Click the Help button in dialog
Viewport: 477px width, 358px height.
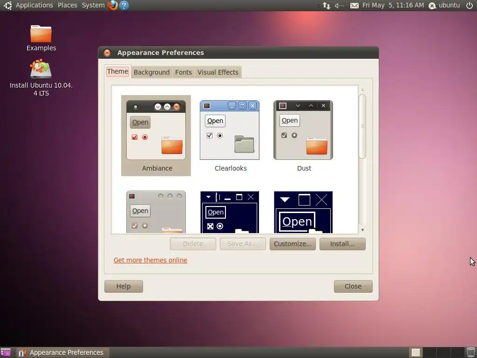(123, 287)
